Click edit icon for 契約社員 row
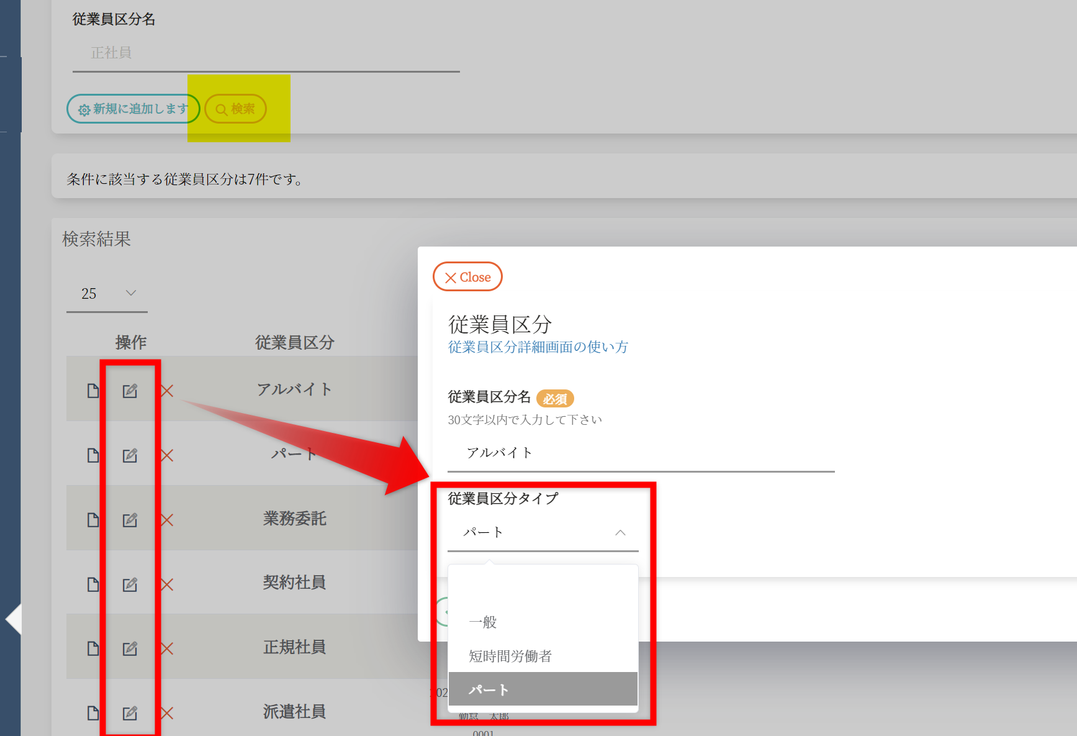This screenshot has height=736, width=1077. point(130,584)
